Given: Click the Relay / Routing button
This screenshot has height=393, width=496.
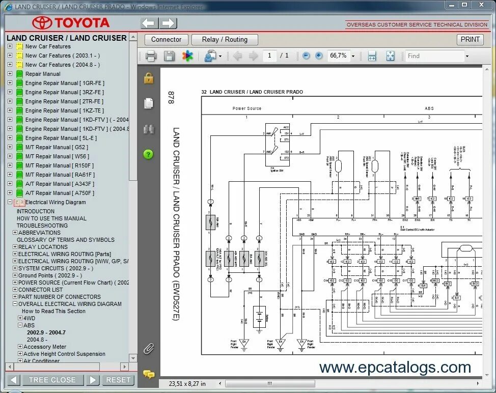Looking at the screenshot, I should (x=225, y=40).
